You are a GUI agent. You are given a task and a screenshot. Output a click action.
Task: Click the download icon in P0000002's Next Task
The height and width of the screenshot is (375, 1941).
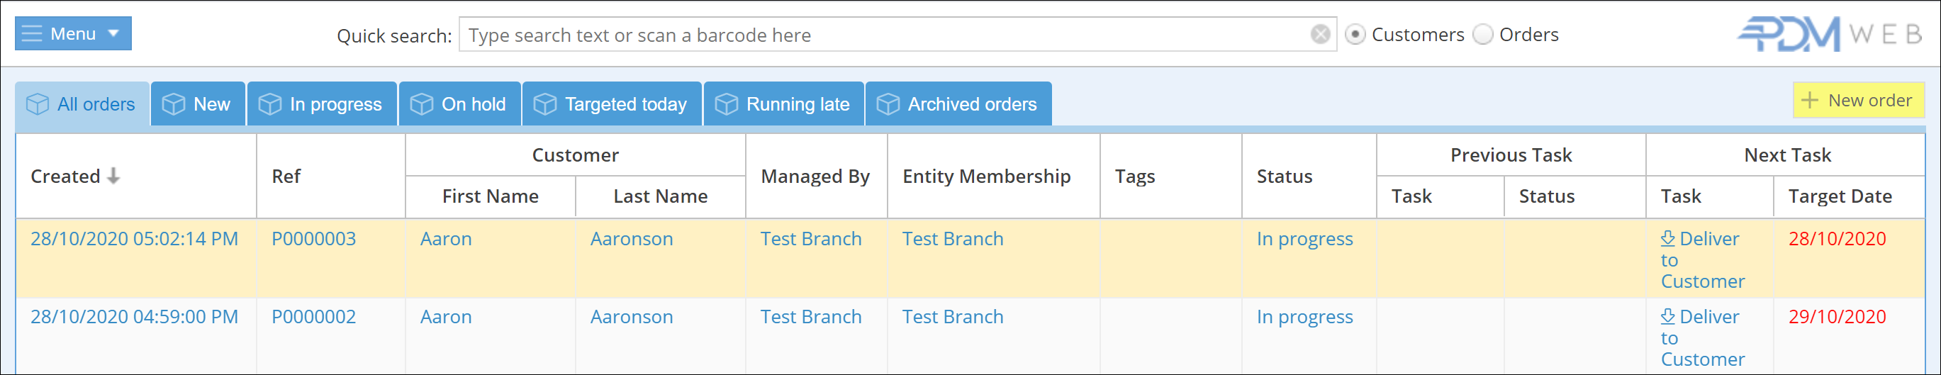1667,317
